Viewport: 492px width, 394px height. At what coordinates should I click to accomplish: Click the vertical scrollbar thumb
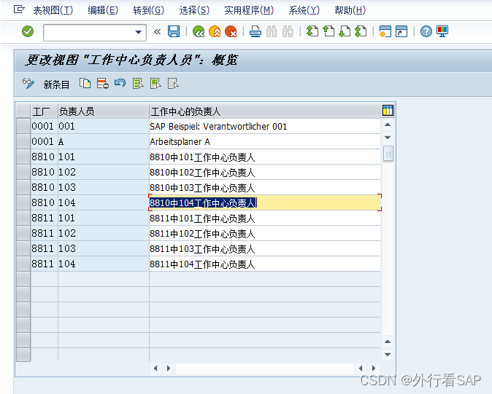388,154
